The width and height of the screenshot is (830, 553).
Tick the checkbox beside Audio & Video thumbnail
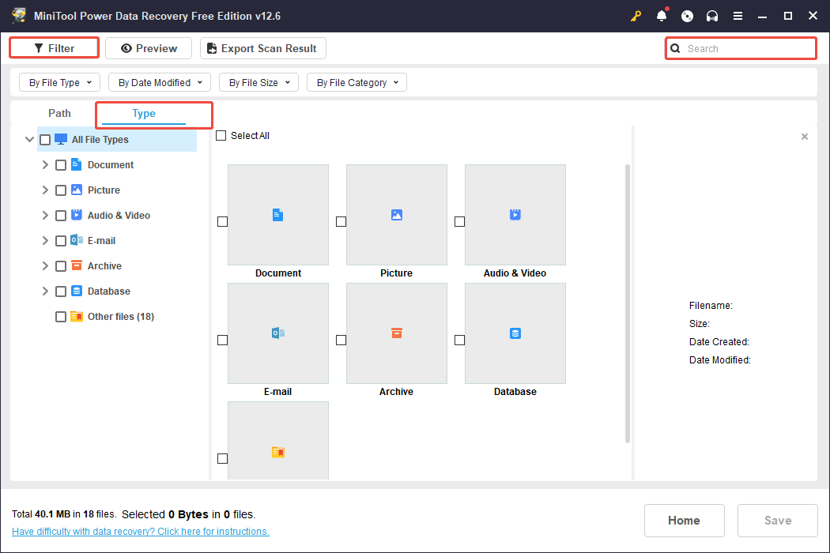point(459,222)
